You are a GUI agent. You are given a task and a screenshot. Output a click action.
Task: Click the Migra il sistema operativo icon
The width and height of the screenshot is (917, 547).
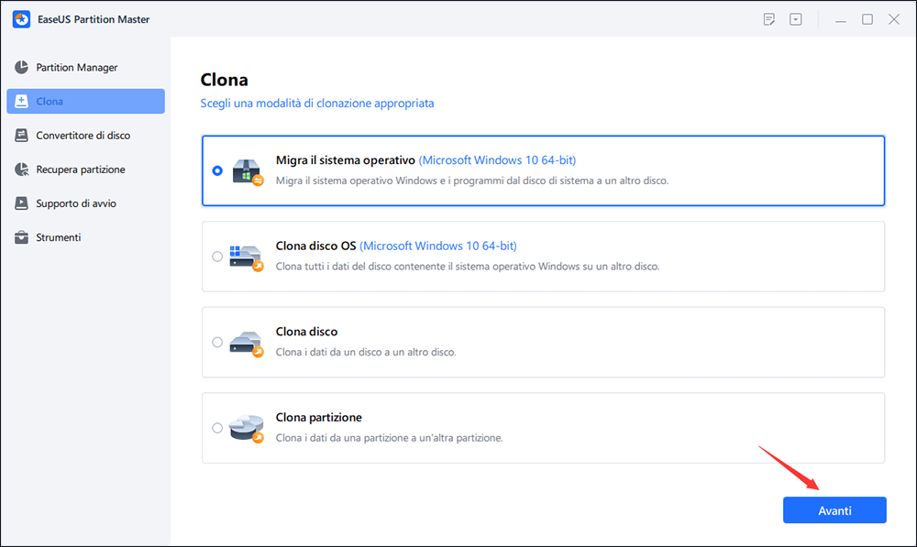[x=248, y=172]
